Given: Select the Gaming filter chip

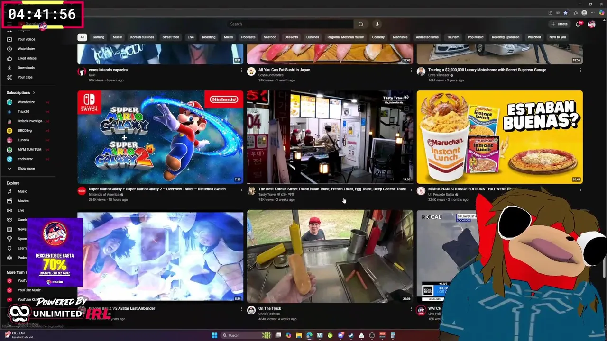Looking at the screenshot, I should (99, 37).
